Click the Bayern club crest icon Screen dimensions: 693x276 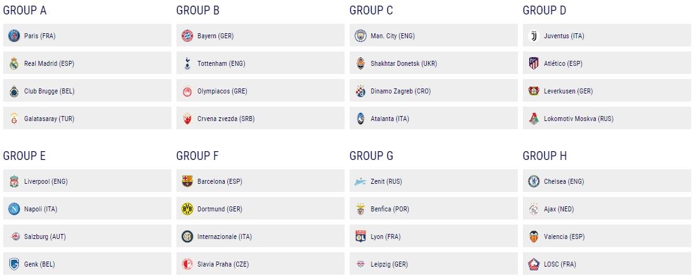187,36
